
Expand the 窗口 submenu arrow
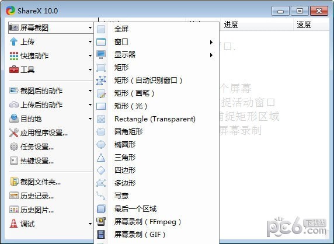211,42
